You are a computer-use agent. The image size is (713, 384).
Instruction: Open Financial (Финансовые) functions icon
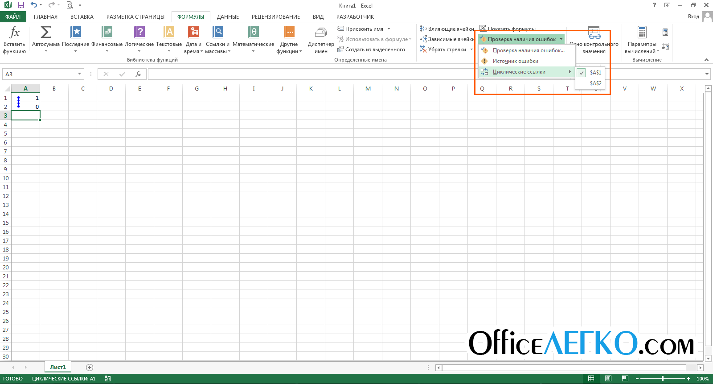[107, 33]
